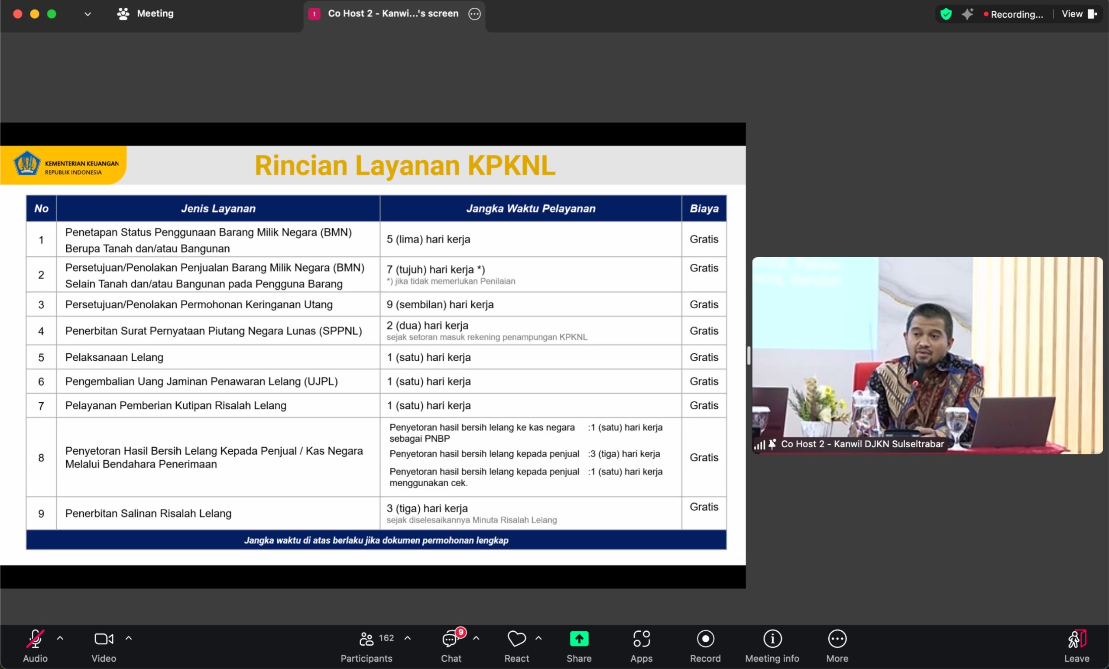The image size is (1109, 669).
Task: Click the React heart icon
Action: tap(516, 639)
